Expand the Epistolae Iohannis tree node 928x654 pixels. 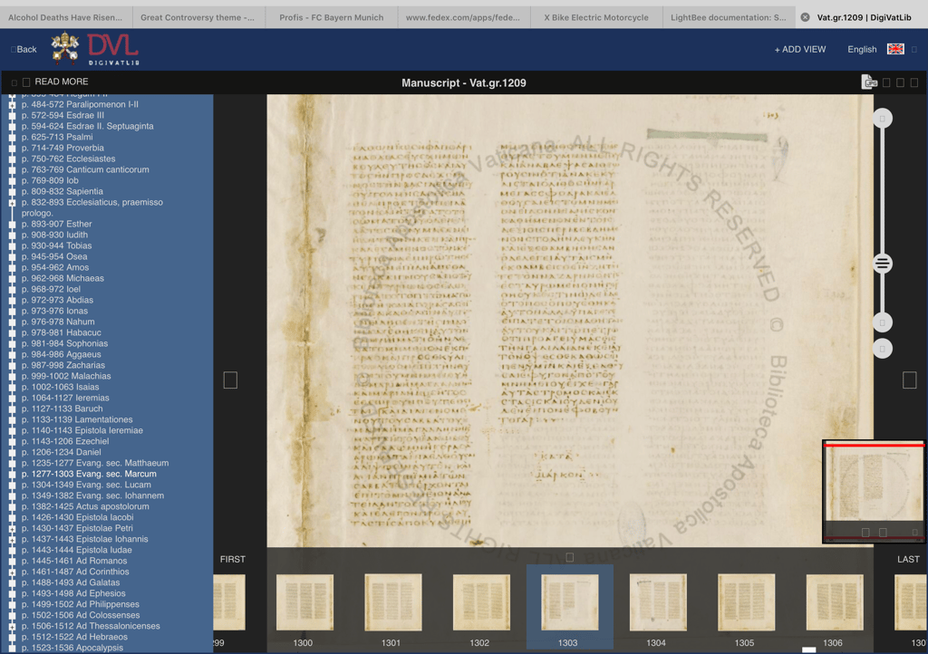12,539
